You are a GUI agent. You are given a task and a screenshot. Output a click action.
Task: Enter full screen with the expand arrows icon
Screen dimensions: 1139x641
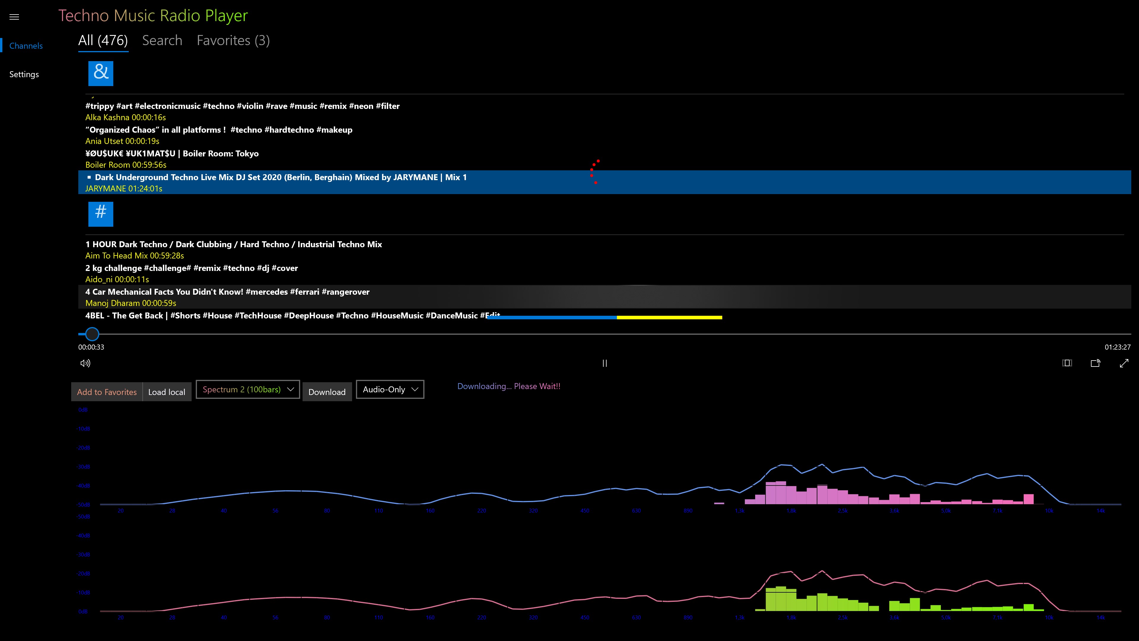pyautogui.click(x=1124, y=363)
